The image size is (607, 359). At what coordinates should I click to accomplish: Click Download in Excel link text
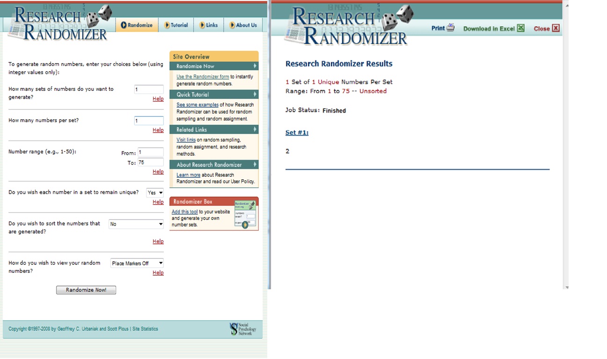pos(489,29)
